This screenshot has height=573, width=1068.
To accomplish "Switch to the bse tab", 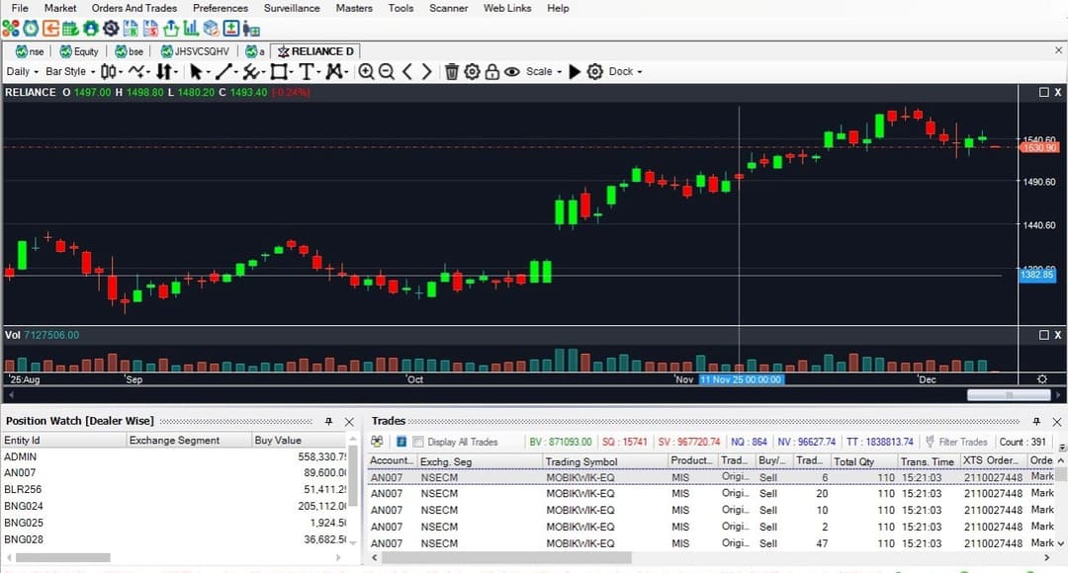I will (130, 51).
